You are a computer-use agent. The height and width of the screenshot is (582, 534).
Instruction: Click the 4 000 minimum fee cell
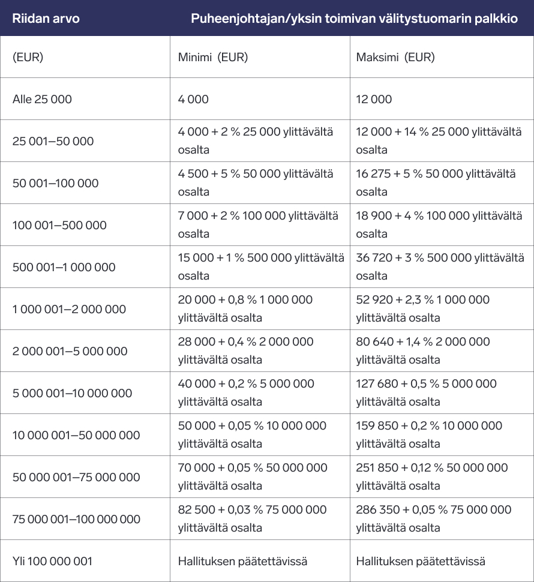point(194,99)
